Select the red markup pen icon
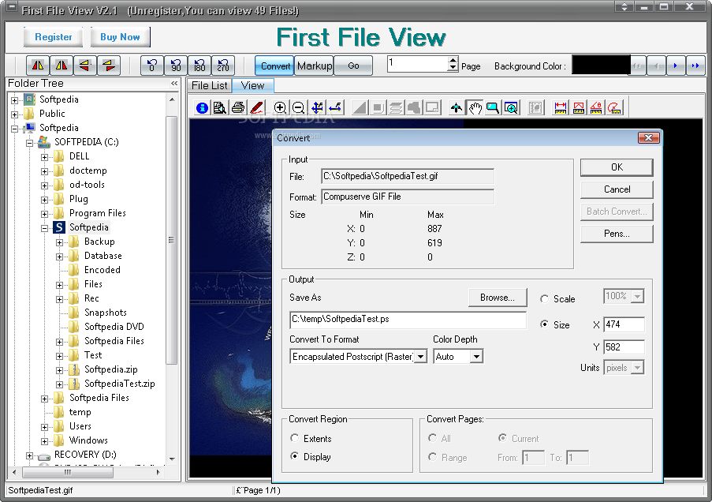Image resolution: width=712 pixels, height=502 pixels. [x=255, y=108]
